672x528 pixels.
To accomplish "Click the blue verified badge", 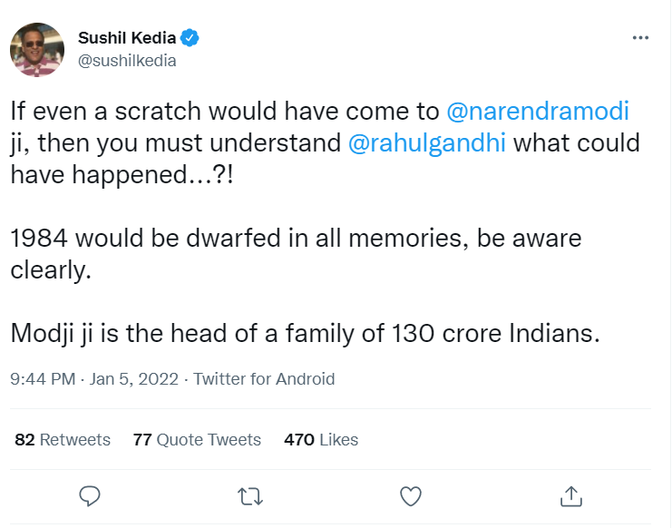I will pyautogui.click(x=190, y=38).
